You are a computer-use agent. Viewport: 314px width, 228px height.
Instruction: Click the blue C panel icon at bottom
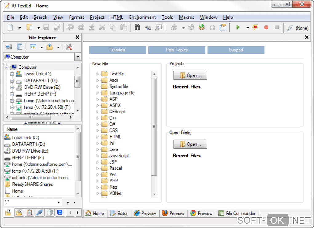coord(60,212)
